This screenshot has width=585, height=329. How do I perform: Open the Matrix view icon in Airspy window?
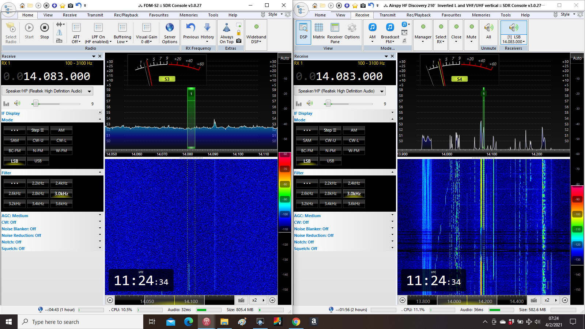pos(319,28)
